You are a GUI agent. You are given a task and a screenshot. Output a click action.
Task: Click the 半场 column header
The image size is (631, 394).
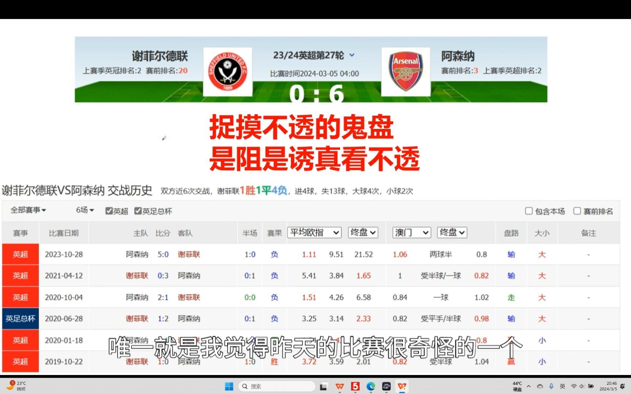click(x=250, y=233)
